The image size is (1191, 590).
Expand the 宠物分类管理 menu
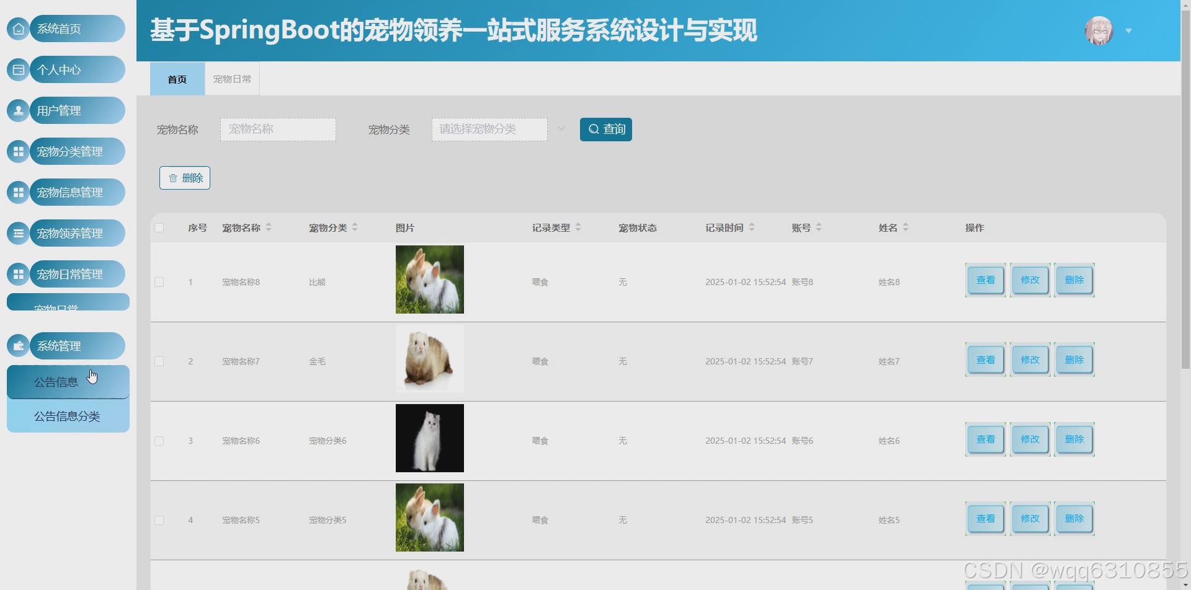[x=77, y=151]
